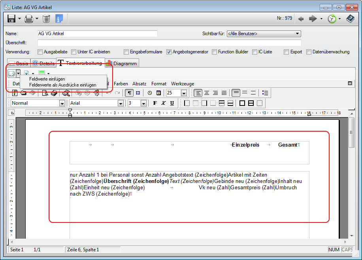The height and width of the screenshot is (260, 362).
Task: Activate the print preview magnifier icon
Action: [x=45, y=94]
